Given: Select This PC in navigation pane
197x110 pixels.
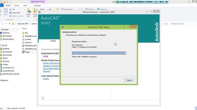Looking at the screenshot, I should coord(4,46).
